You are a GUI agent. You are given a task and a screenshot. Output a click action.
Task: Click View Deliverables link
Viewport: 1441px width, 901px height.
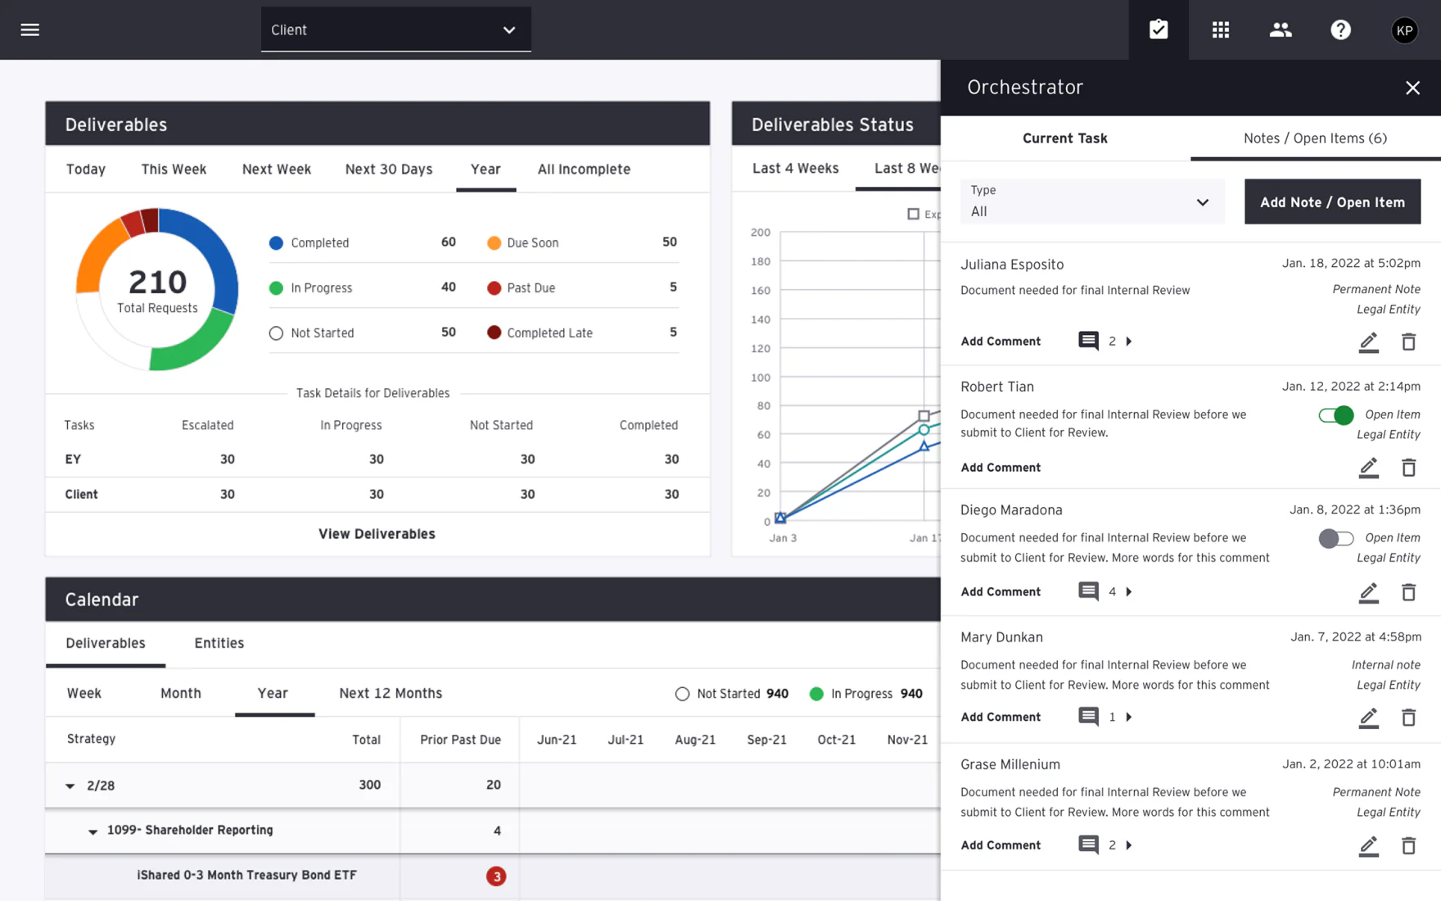[377, 533]
